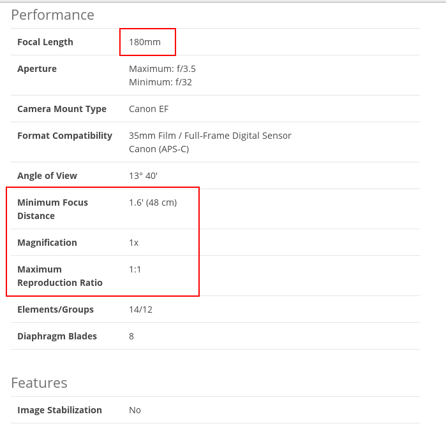Click the Angle of View label
Image resolution: width=446 pixels, height=433 pixels.
[x=47, y=176]
